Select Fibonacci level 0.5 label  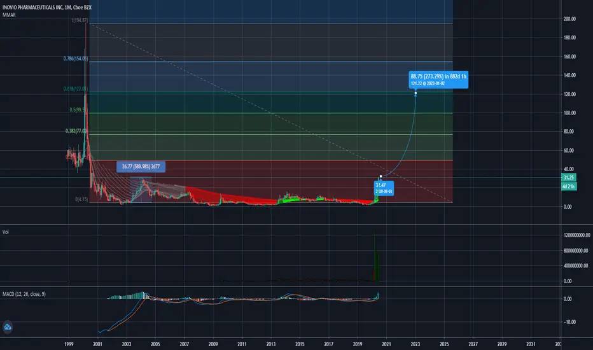[78, 109]
